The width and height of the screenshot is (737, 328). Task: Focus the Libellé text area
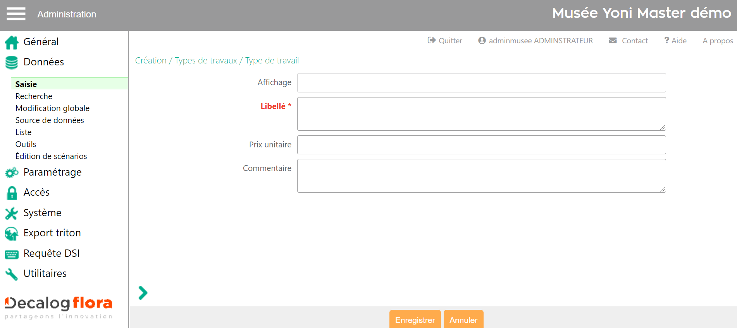(481, 114)
